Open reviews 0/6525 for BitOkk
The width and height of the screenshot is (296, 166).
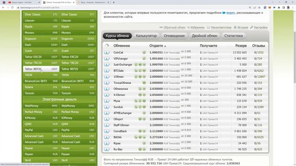[259, 137]
